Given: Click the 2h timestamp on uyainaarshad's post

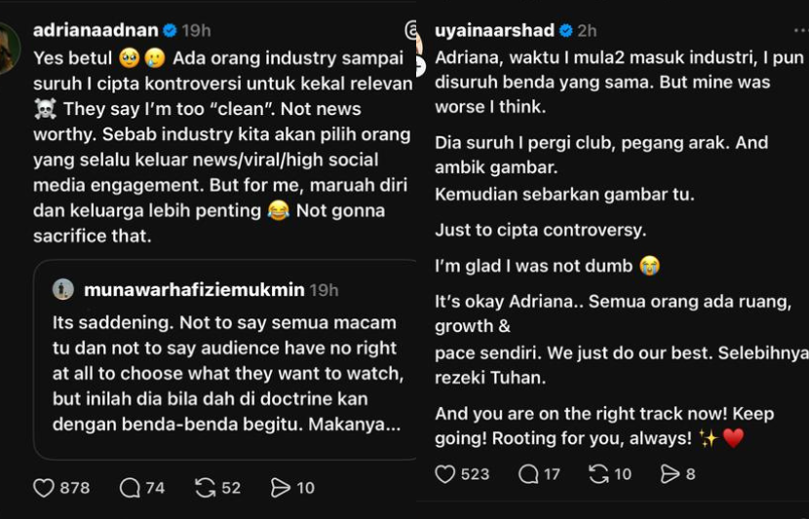Looking at the screenshot, I should tap(587, 30).
